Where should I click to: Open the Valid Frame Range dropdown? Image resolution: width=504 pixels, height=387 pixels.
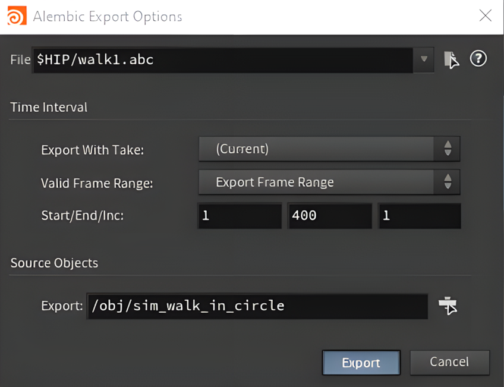pyautogui.click(x=329, y=183)
